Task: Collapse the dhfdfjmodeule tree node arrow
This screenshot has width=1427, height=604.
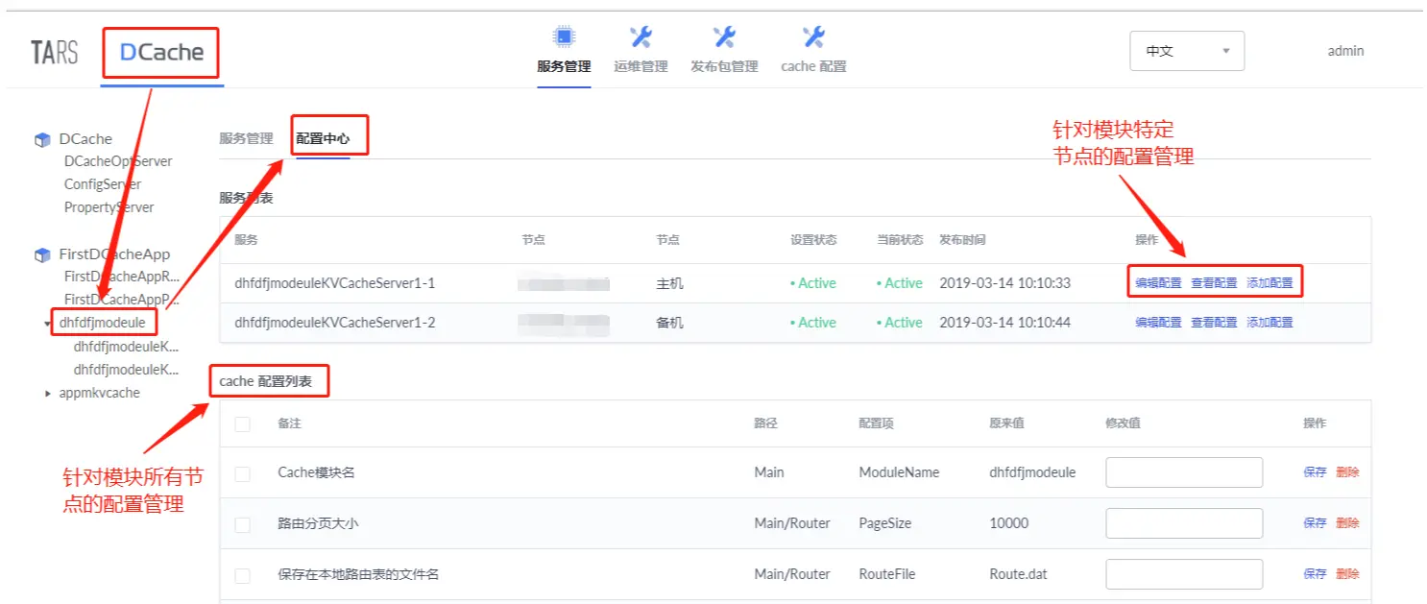Action: [x=48, y=324]
